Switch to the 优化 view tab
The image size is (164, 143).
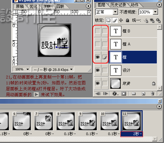pyautogui.click(x=33, y=7)
